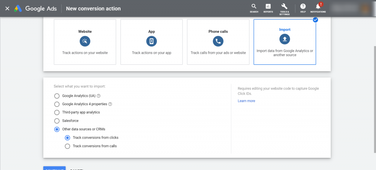
Task: Open the Notifications bell icon
Action: pos(318,6)
